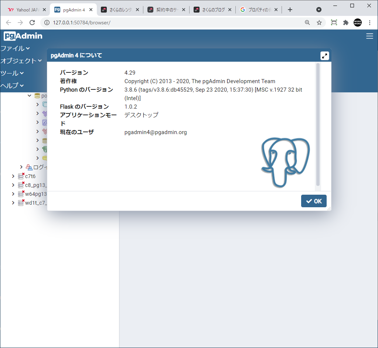Expand the c7t6 server node

tap(13, 176)
